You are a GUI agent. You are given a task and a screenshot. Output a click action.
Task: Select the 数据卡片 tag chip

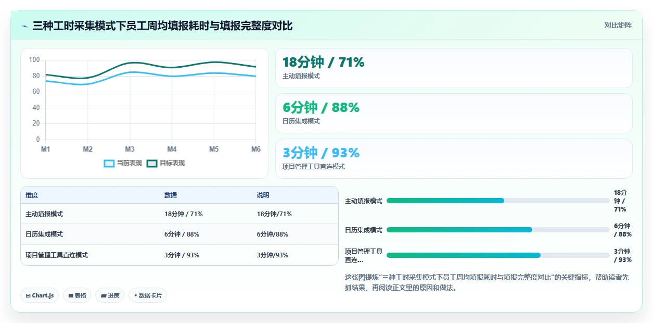click(148, 295)
